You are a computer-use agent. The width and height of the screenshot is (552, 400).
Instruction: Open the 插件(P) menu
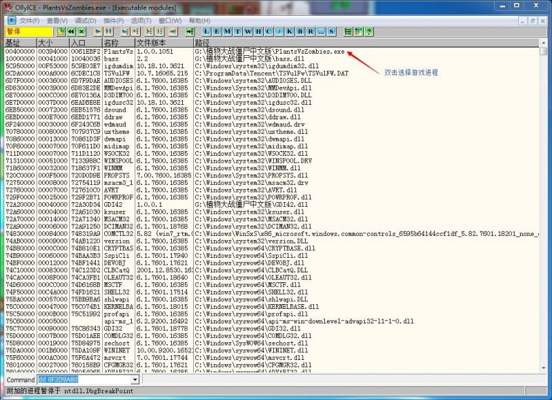[113, 21]
